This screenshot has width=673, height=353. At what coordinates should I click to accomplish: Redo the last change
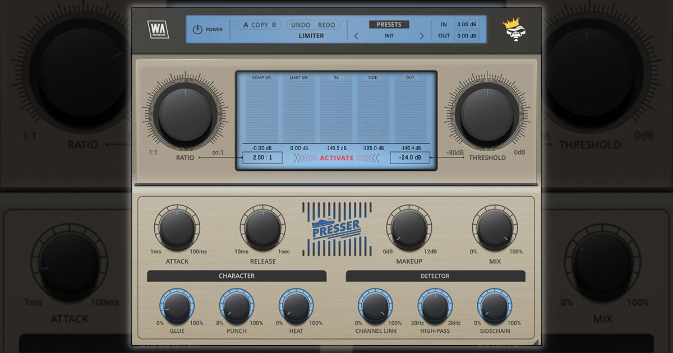pos(326,25)
